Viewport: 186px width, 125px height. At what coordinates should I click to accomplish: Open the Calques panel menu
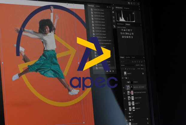tap(144, 57)
